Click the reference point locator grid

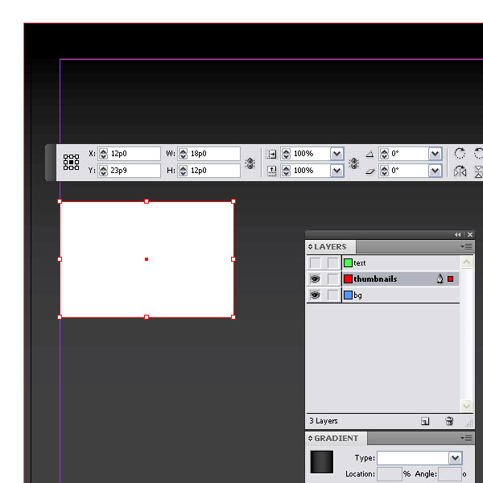pyautogui.click(x=71, y=162)
